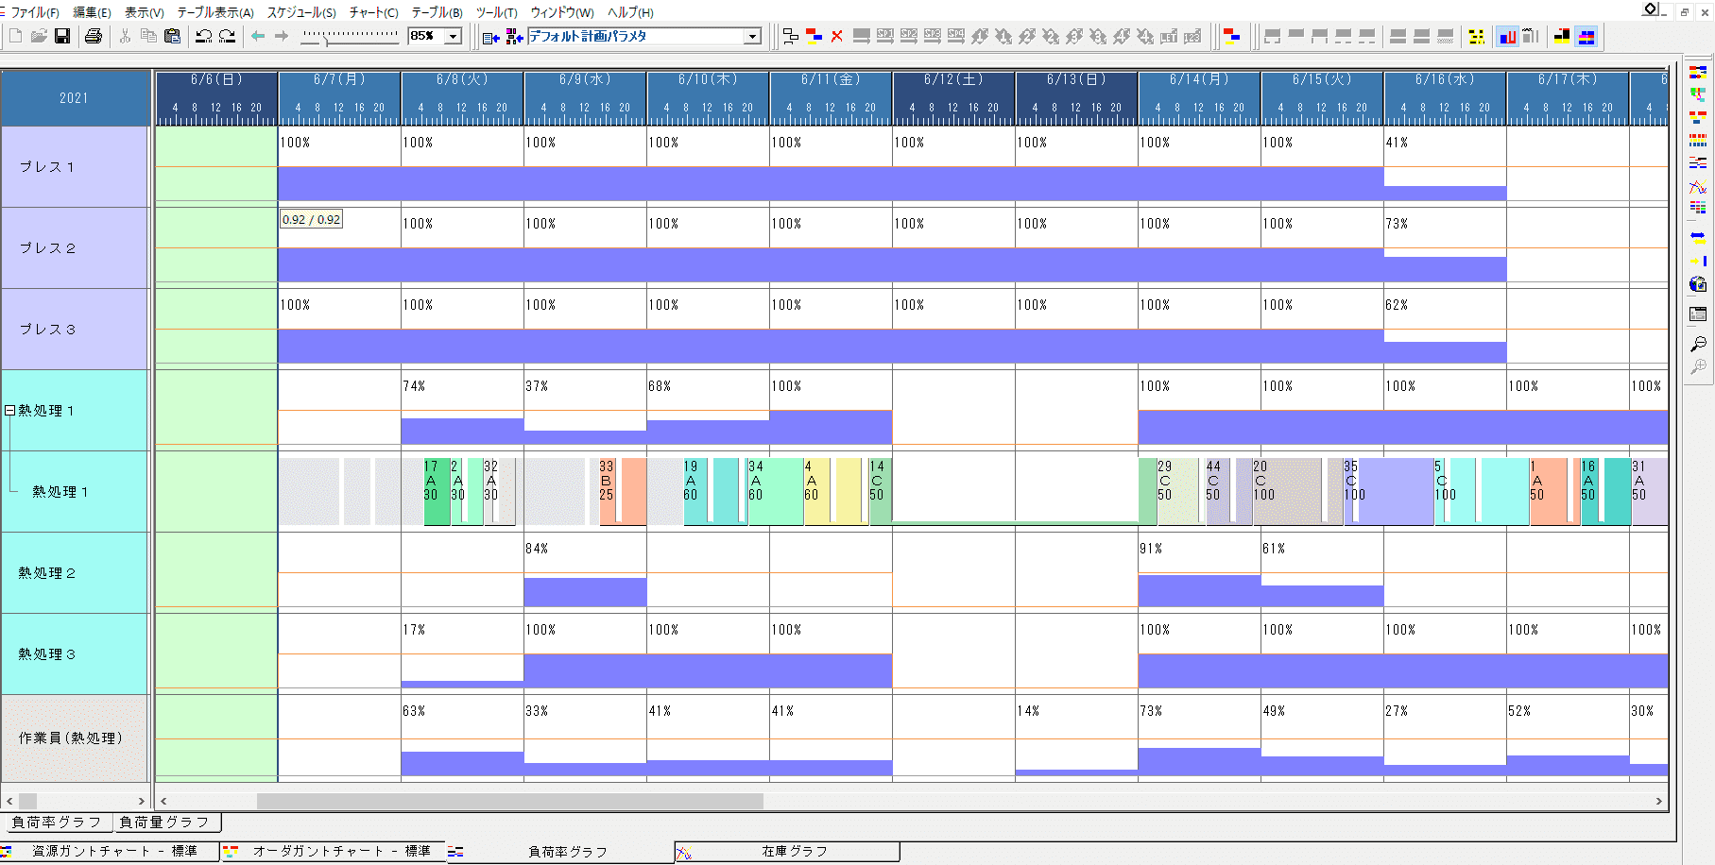Click the New document icon

click(15, 36)
